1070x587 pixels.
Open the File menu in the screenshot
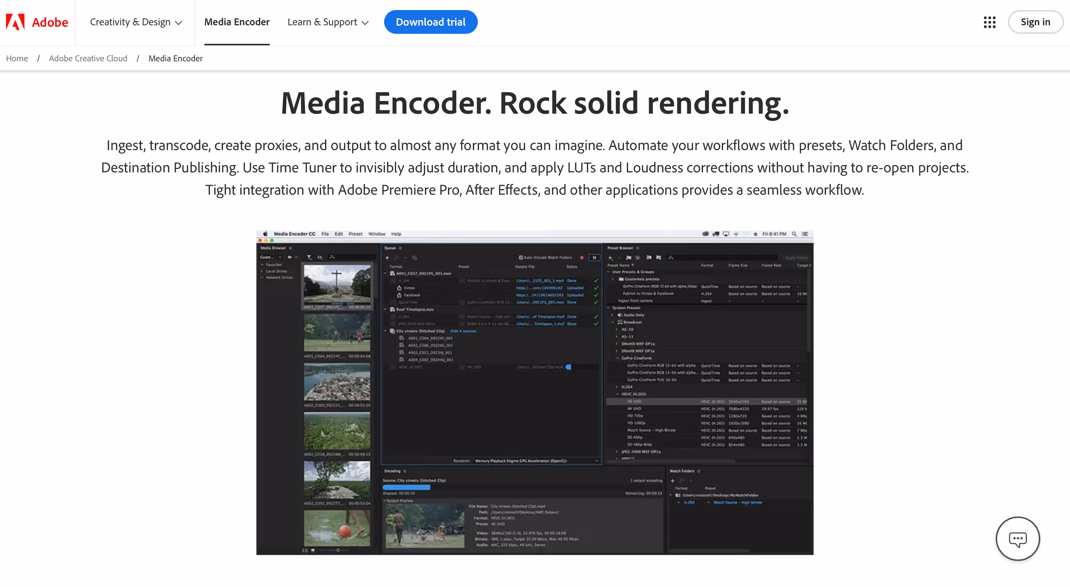click(x=325, y=234)
